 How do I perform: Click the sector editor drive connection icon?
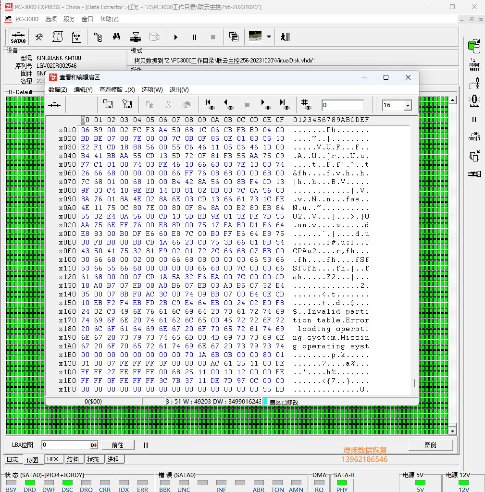click(54, 105)
